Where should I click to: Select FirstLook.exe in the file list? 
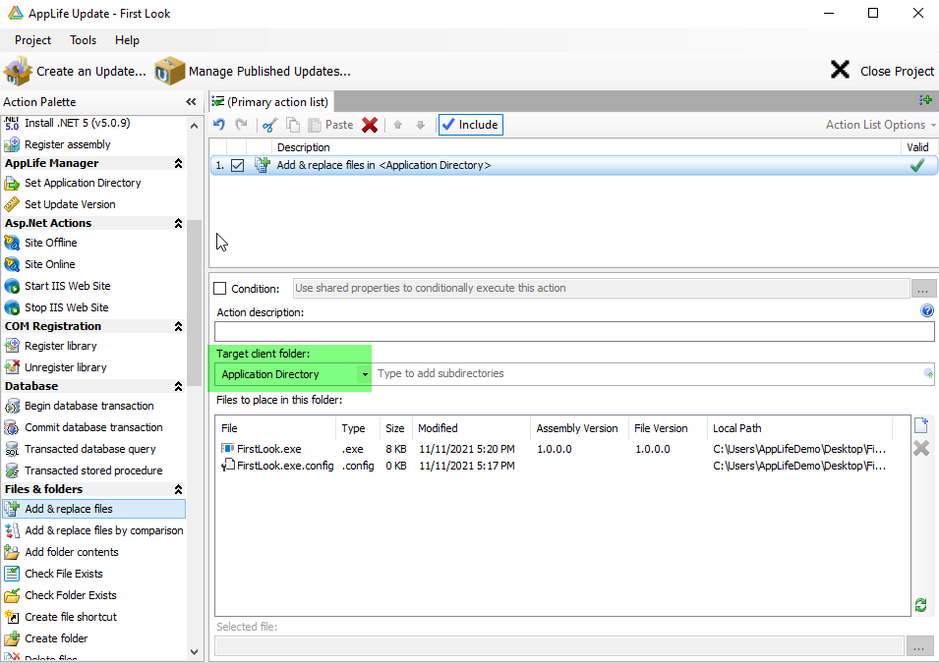268,449
